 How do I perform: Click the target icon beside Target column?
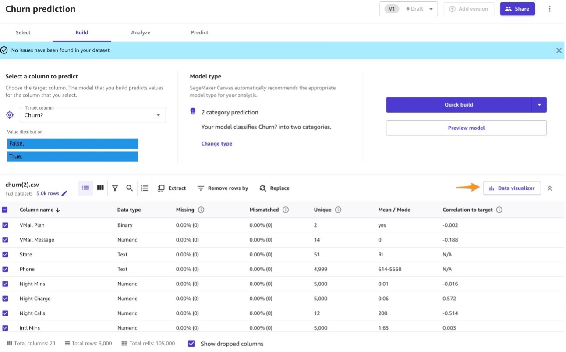coord(10,115)
